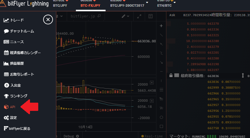Close the volume indicator pane
This screenshot has height=138, width=250.
coord(152,83)
